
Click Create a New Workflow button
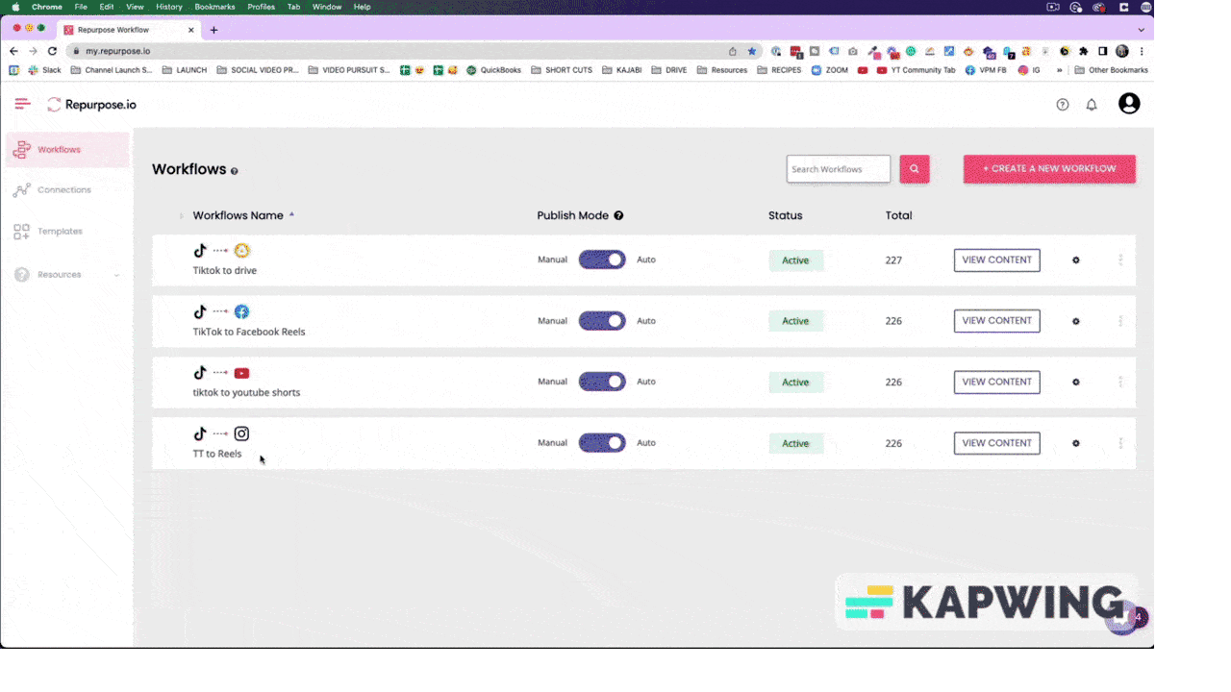point(1049,169)
